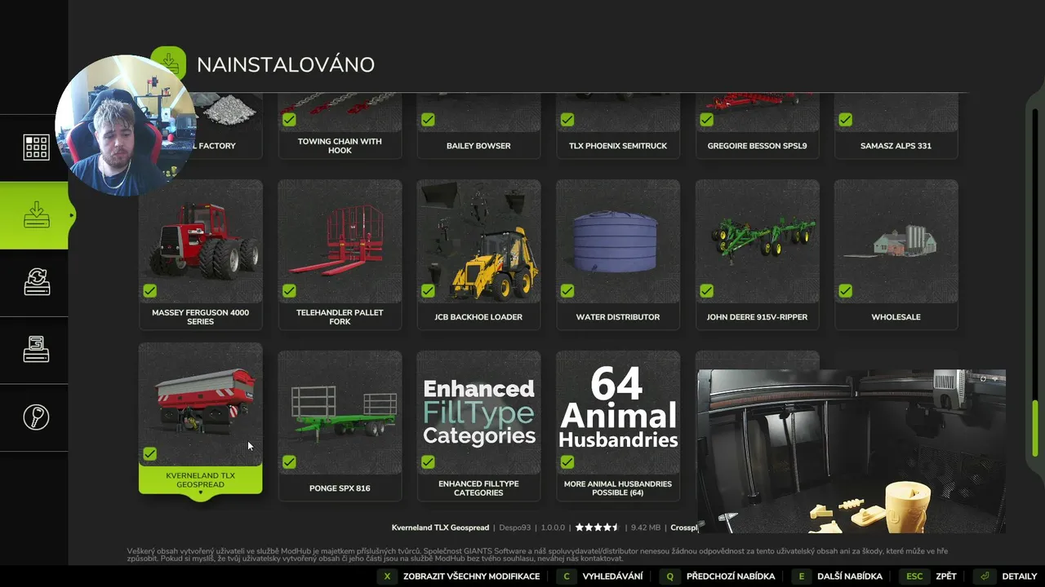Viewport: 1045px width, 587px height.
Task: Toggle checkbox on Samasz Alps 331
Action: [x=845, y=120]
